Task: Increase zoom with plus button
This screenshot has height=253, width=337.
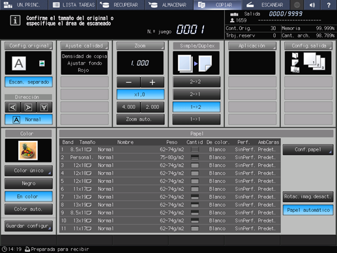Action: pyautogui.click(x=153, y=82)
